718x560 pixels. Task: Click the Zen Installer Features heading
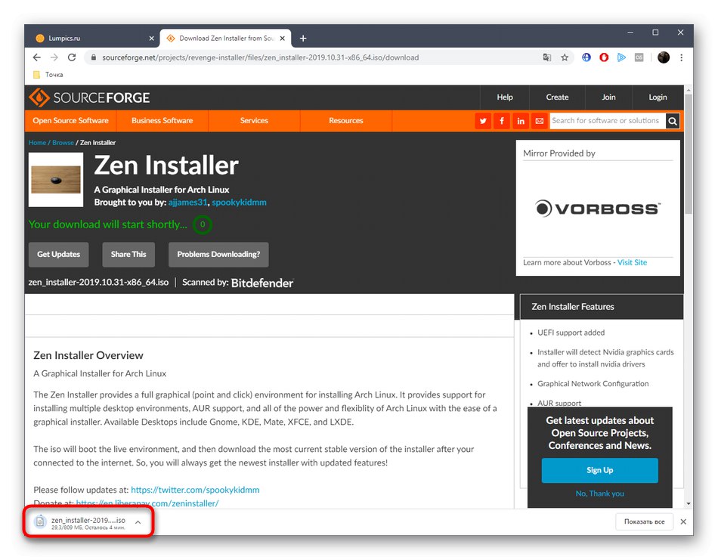[573, 307]
